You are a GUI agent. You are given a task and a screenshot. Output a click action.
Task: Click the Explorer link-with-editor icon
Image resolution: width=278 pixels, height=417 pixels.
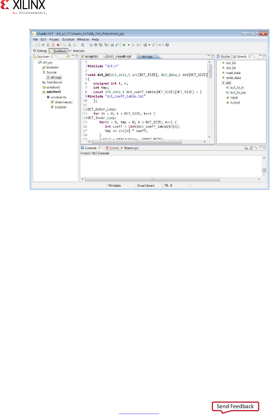point(68,56)
